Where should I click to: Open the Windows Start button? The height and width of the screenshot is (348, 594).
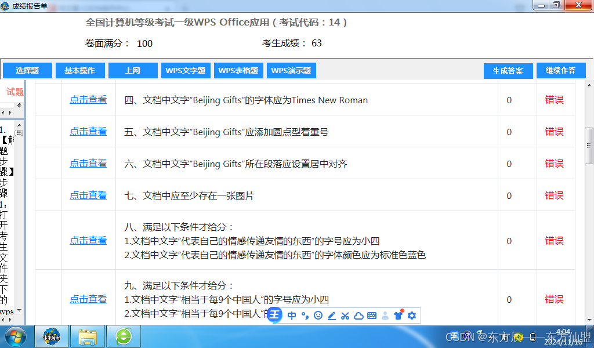coord(15,336)
